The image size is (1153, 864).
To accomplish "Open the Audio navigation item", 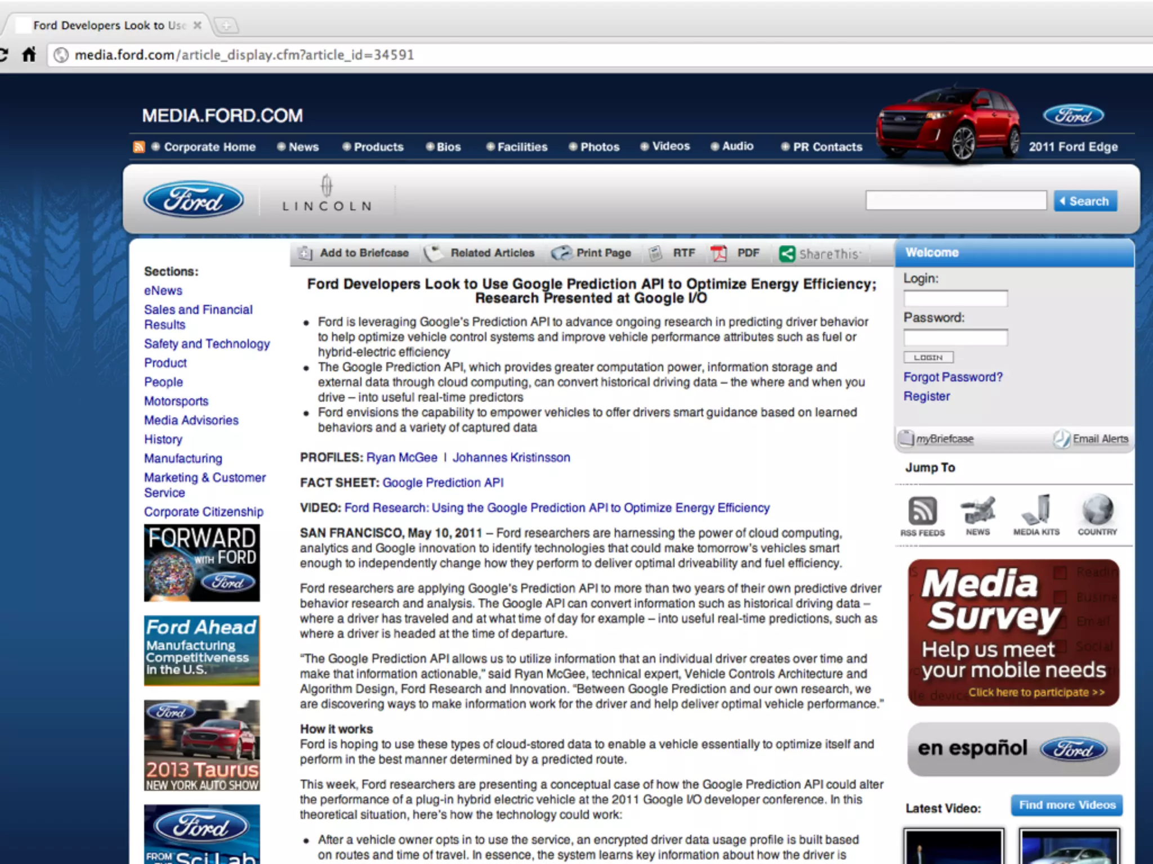I will pyautogui.click(x=738, y=146).
